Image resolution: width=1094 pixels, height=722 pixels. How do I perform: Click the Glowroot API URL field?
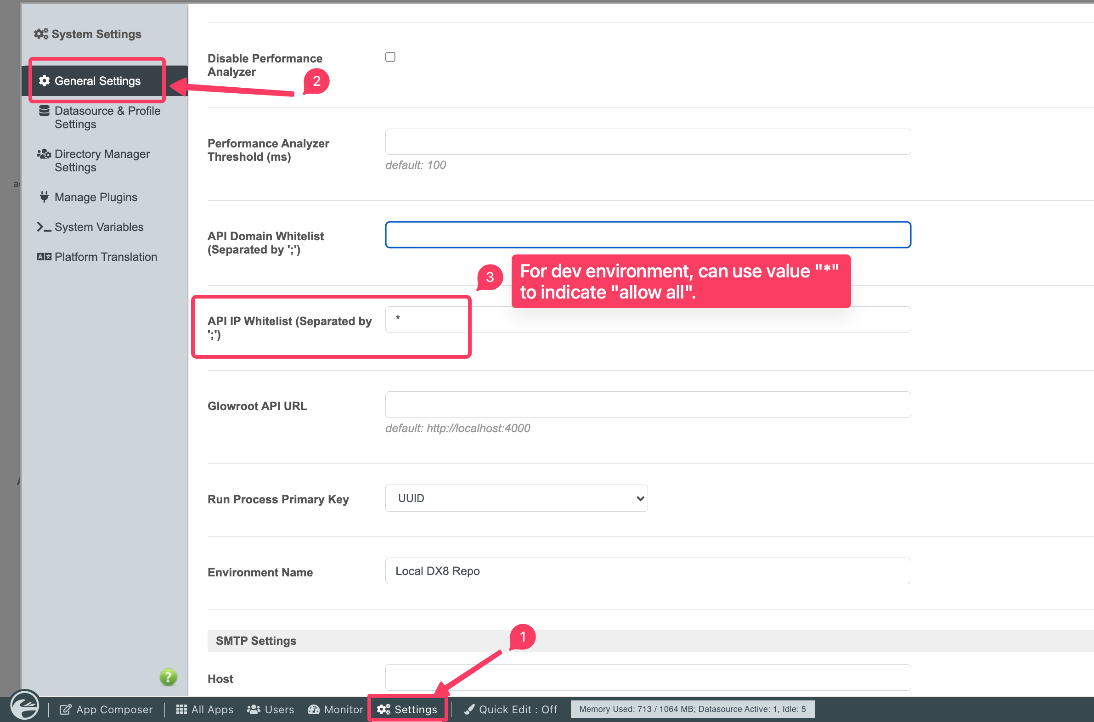(x=648, y=405)
